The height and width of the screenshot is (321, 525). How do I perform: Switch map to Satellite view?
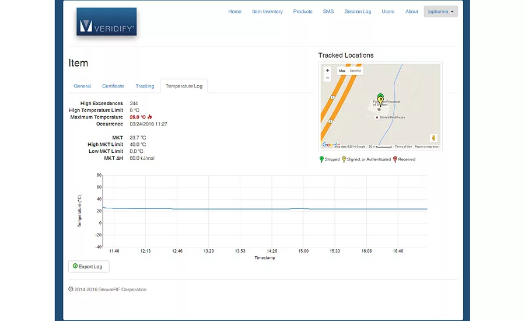click(x=355, y=71)
